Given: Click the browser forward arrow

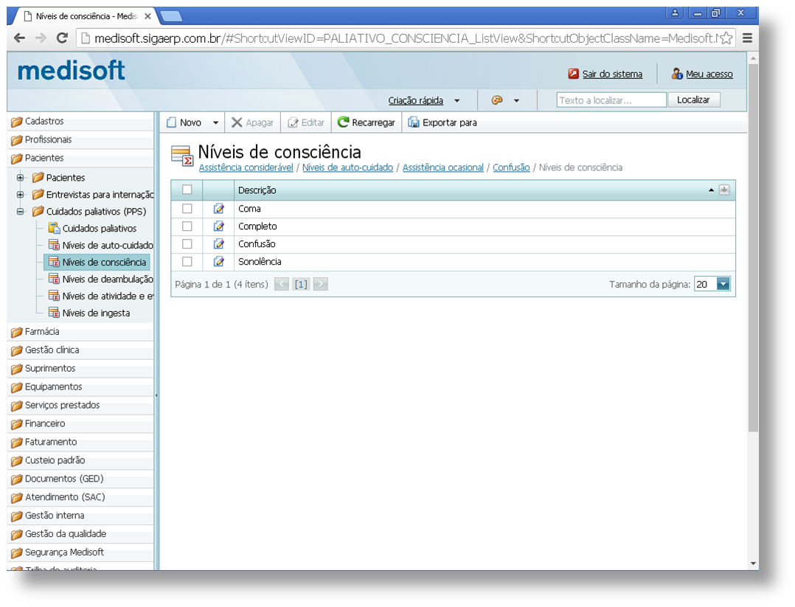Looking at the screenshot, I should coord(41,38).
